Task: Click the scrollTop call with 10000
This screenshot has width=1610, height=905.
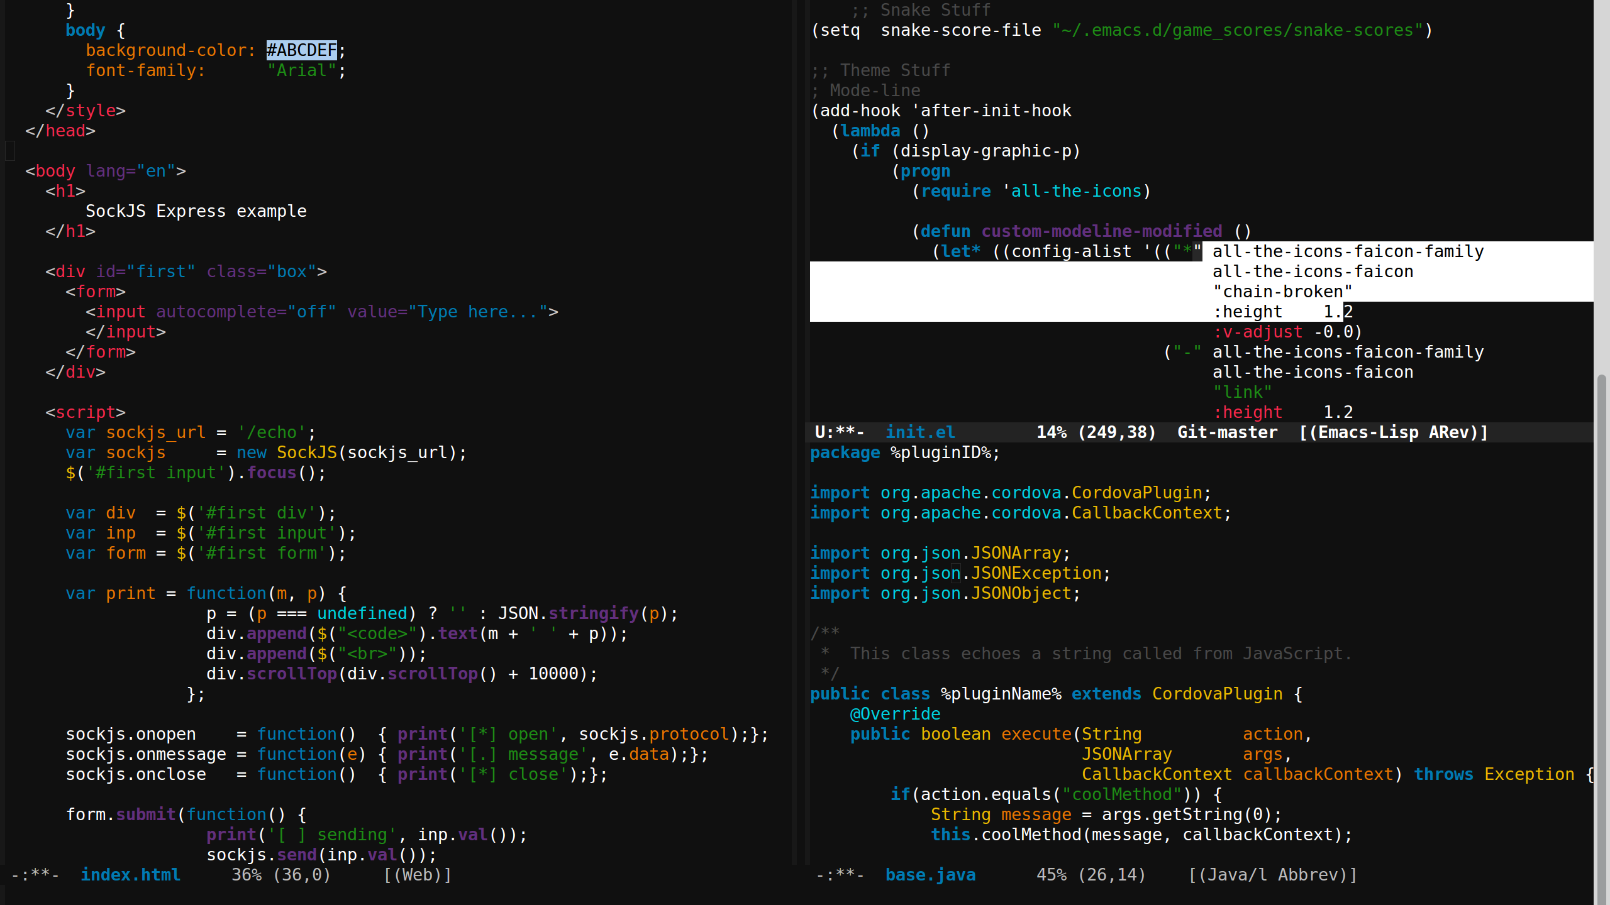Action: coord(402,673)
